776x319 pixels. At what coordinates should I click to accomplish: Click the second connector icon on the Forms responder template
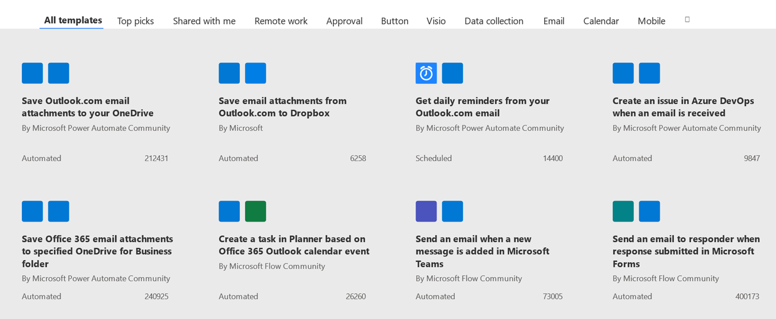pyautogui.click(x=649, y=211)
